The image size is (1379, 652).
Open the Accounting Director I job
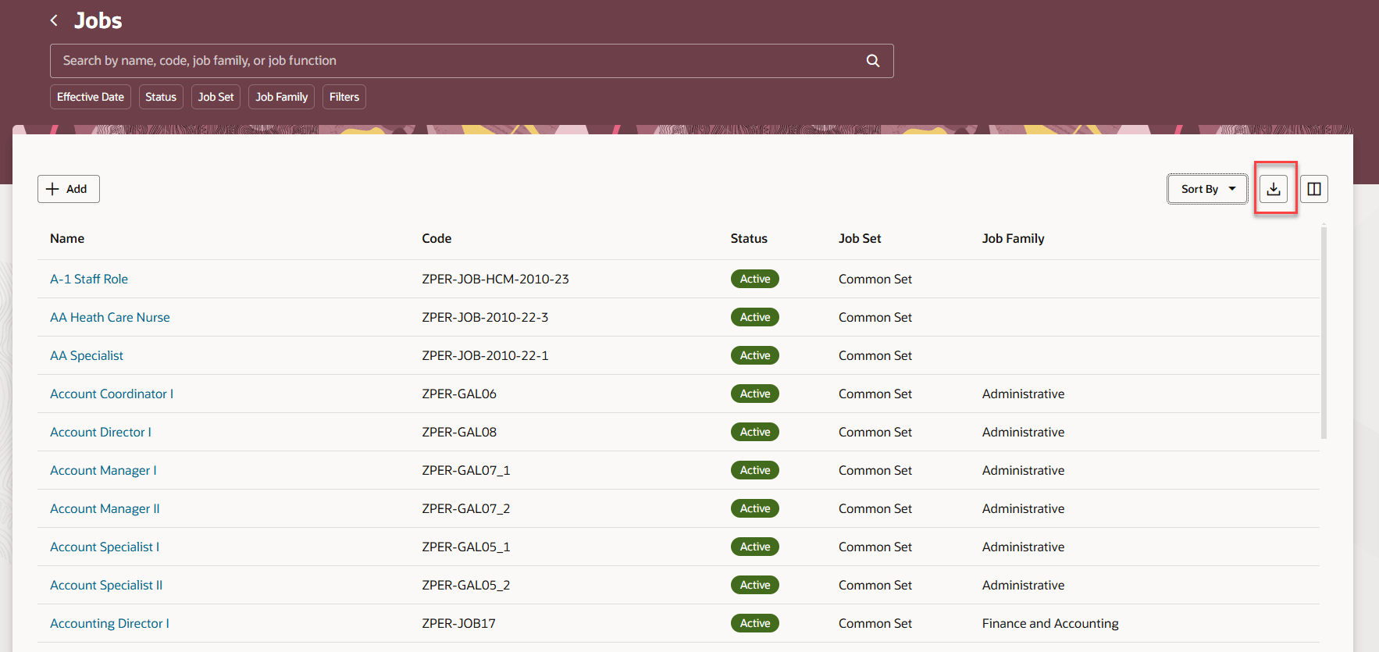109,623
